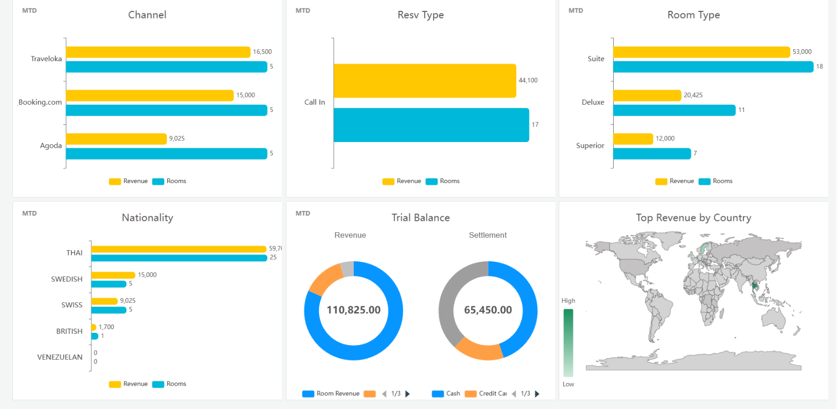Go to next Settlement legend page
The image size is (838, 409).
click(537, 394)
